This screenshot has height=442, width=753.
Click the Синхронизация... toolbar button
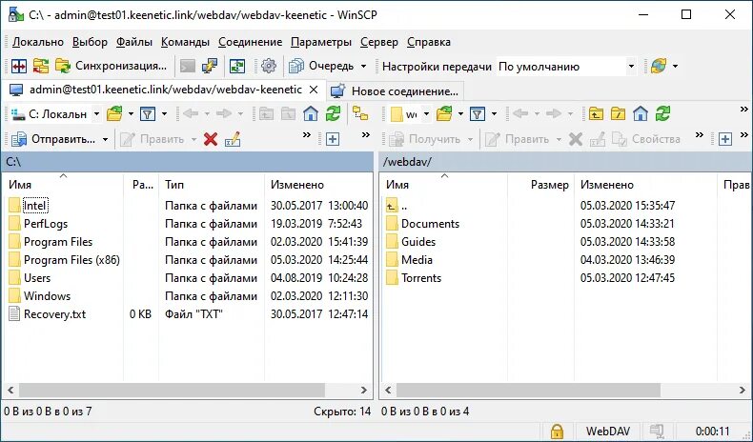coord(111,66)
